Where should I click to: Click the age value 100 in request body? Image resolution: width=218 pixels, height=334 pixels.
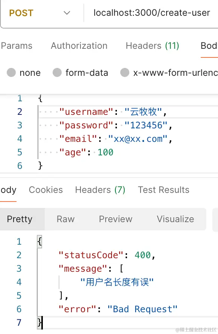coord(105,152)
